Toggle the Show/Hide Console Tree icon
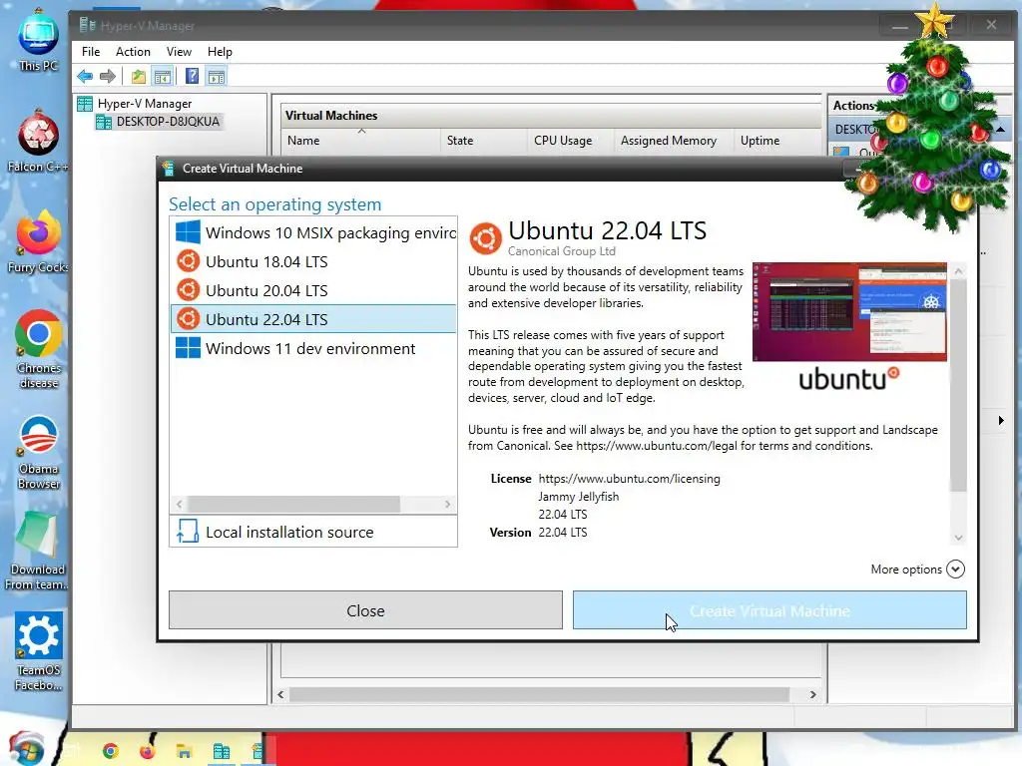Image resolution: width=1022 pixels, height=766 pixels. (x=163, y=76)
